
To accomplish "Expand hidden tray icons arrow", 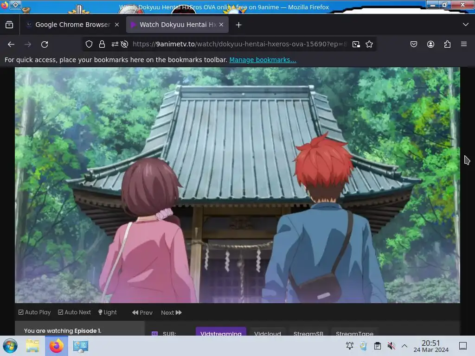I will click(x=404, y=346).
